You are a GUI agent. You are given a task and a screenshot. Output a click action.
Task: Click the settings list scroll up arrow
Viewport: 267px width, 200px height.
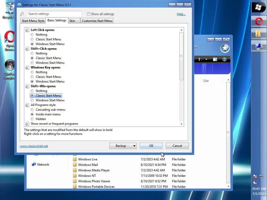coord(181,30)
